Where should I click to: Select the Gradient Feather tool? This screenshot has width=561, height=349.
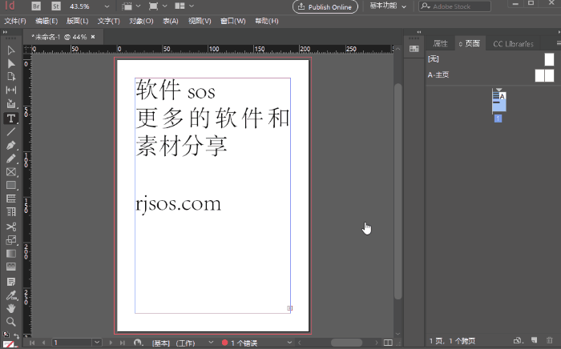point(11,267)
